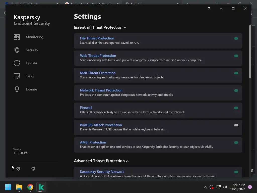Image resolution: width=257 pixels, height=193 pixels.
Task: Select License in the sidebar
Action: [31, 89]
